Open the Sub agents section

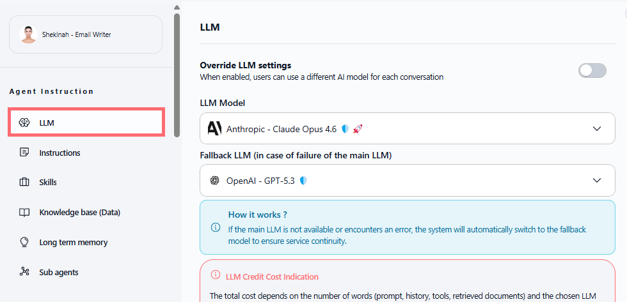click(x=59, y=273)
